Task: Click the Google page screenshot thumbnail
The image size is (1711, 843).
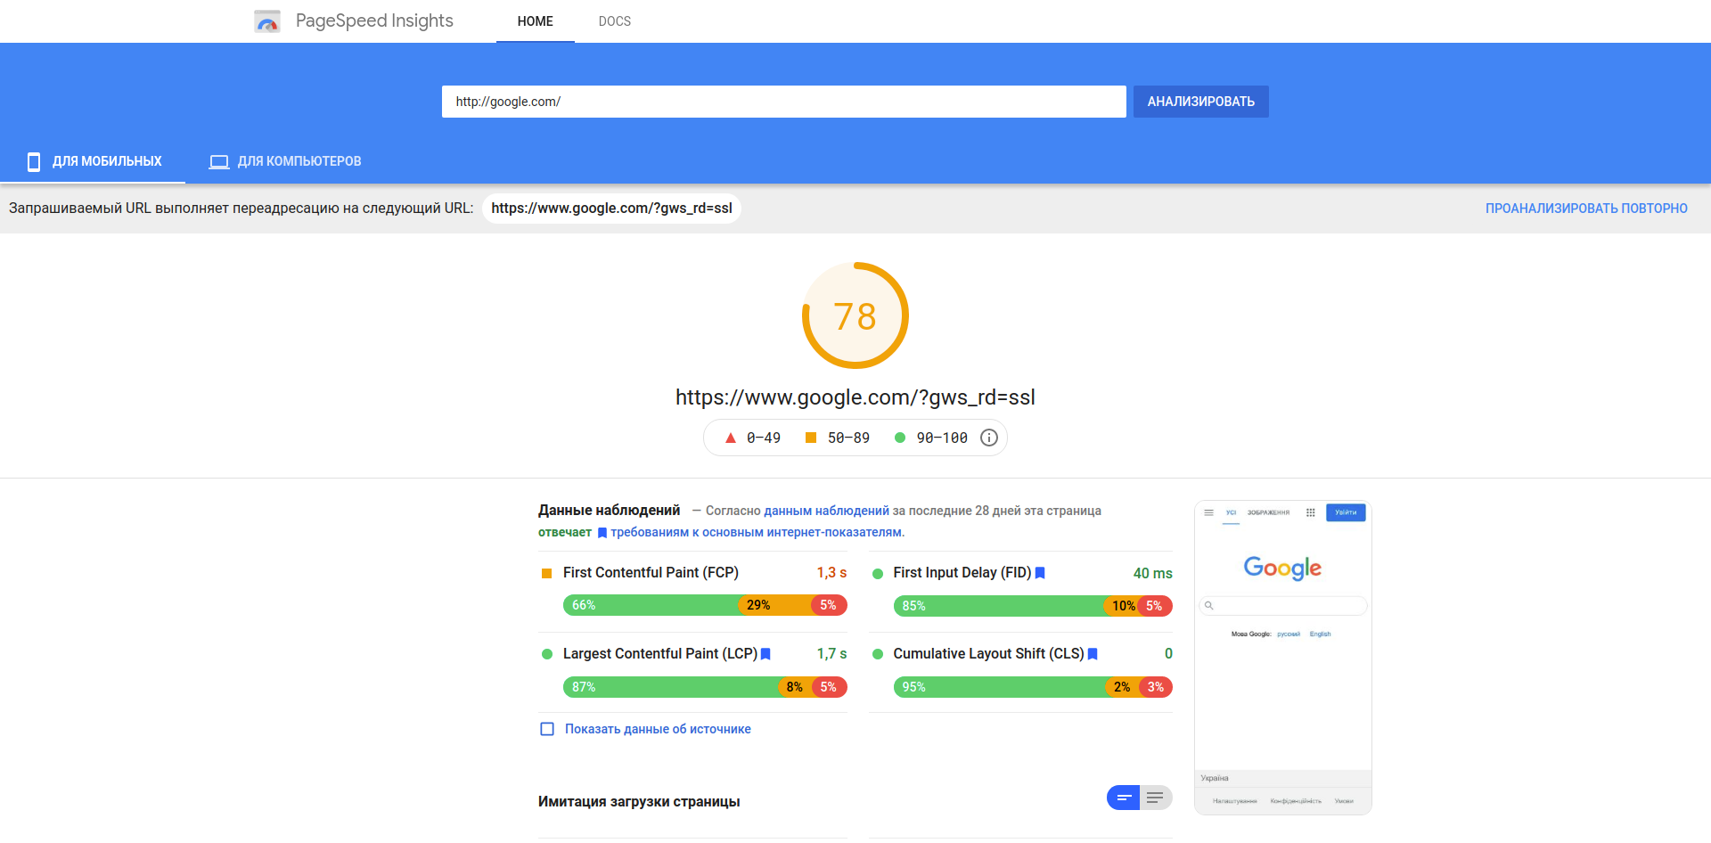Action: [1283, 658]
